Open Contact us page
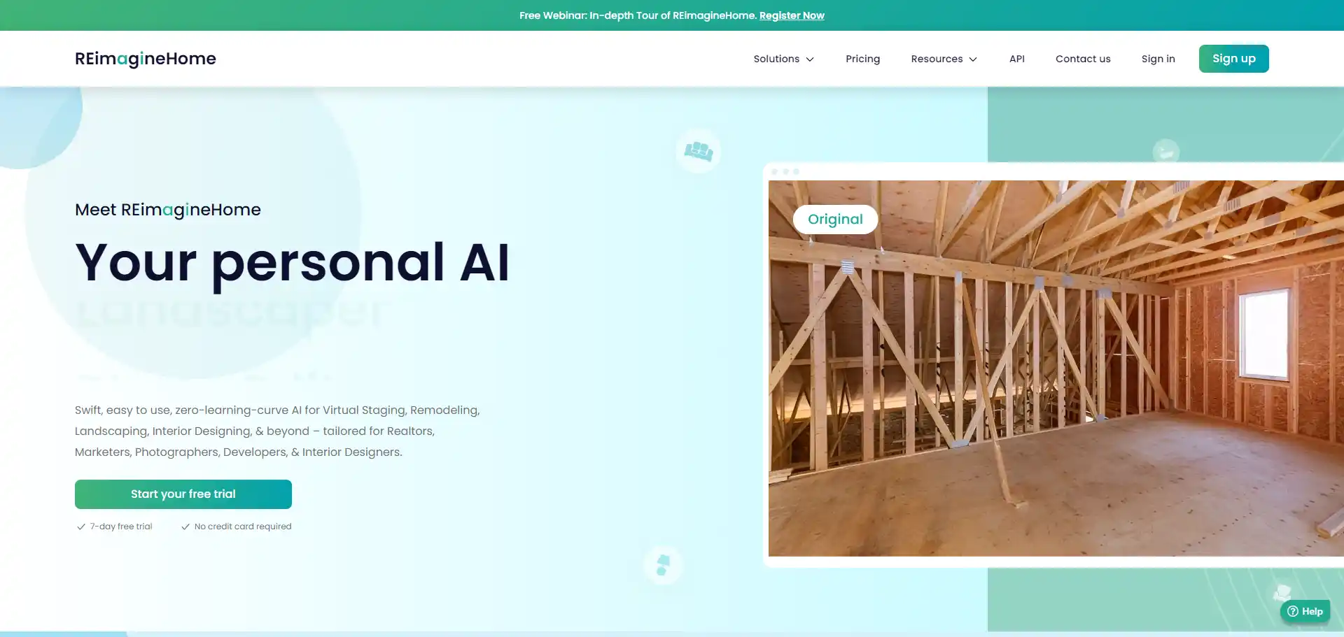This screenshot has height=637, width=1344. pyautogui.click(x=1083, y=59)
